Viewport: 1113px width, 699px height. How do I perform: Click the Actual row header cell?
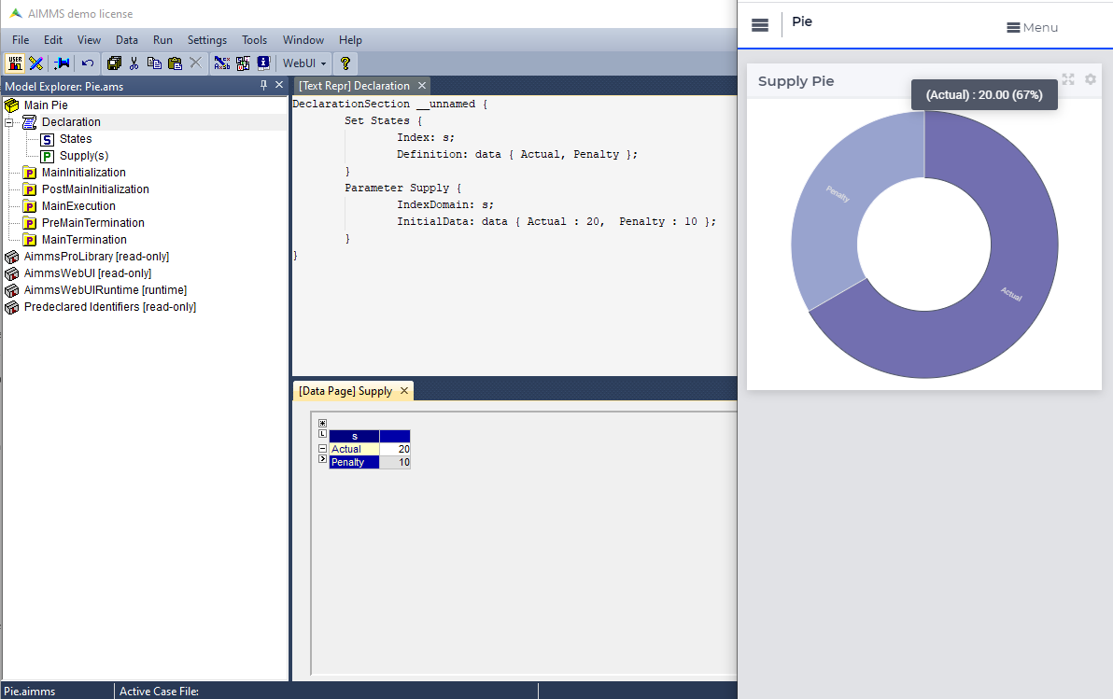tap(354, 449)
